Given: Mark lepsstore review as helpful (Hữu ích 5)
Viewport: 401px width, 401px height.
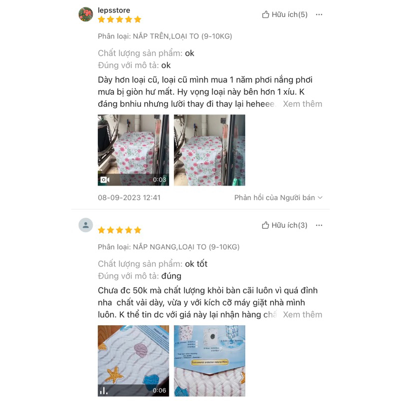Looking at the screenshot, I should pyautogui.click(x=285, y=15).
